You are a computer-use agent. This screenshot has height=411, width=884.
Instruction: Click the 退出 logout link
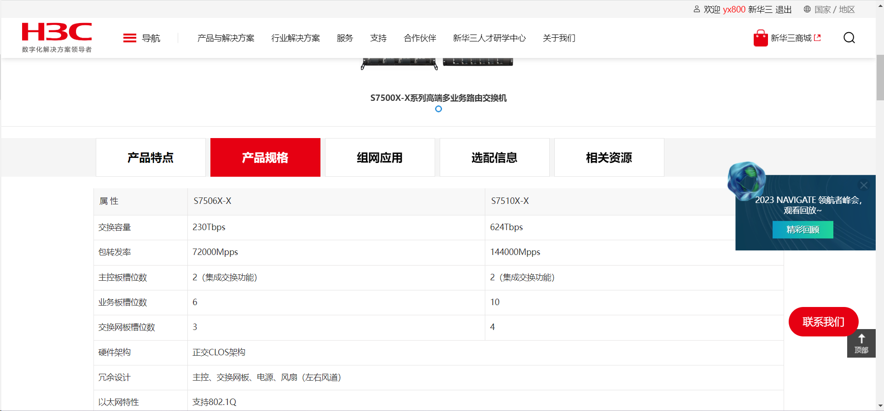coord(784,10)
